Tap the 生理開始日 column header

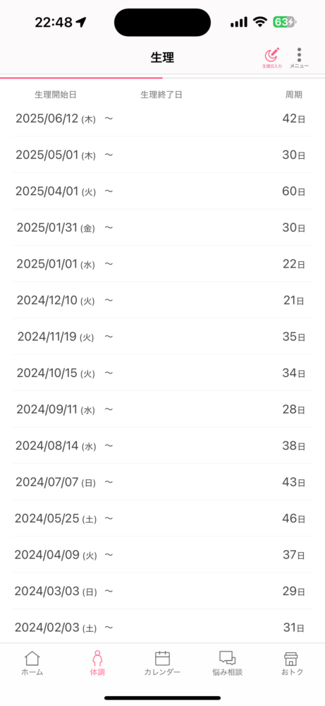[x=55, y=95]
